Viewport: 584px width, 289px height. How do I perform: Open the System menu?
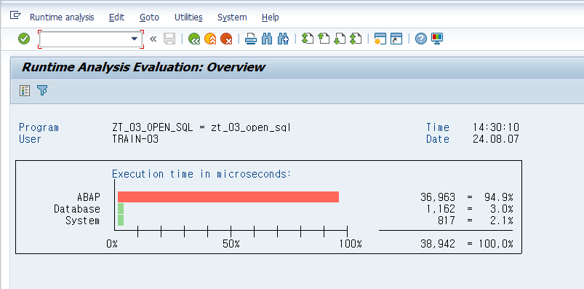point(232,17)
